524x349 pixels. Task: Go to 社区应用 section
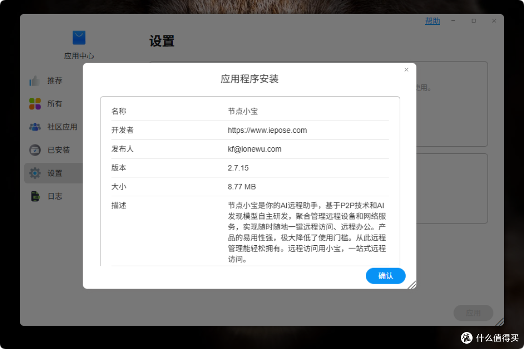click(x=53, y=127)
